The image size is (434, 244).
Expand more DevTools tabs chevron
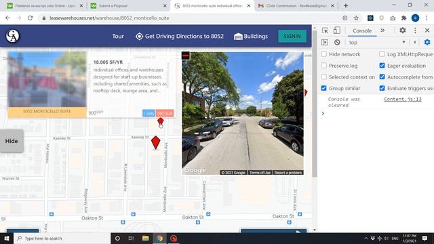(x=382, y=30)
